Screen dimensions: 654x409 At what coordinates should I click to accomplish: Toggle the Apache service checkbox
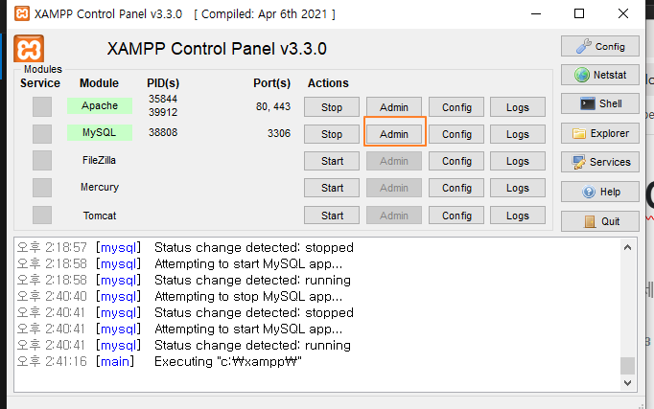[x=42, y=107]
